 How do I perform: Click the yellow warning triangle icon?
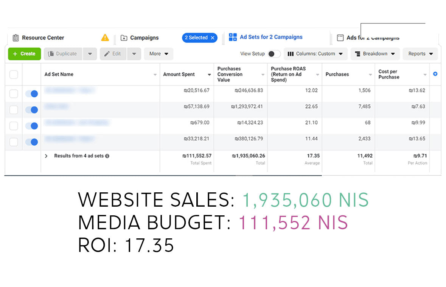tap(105, 38)
